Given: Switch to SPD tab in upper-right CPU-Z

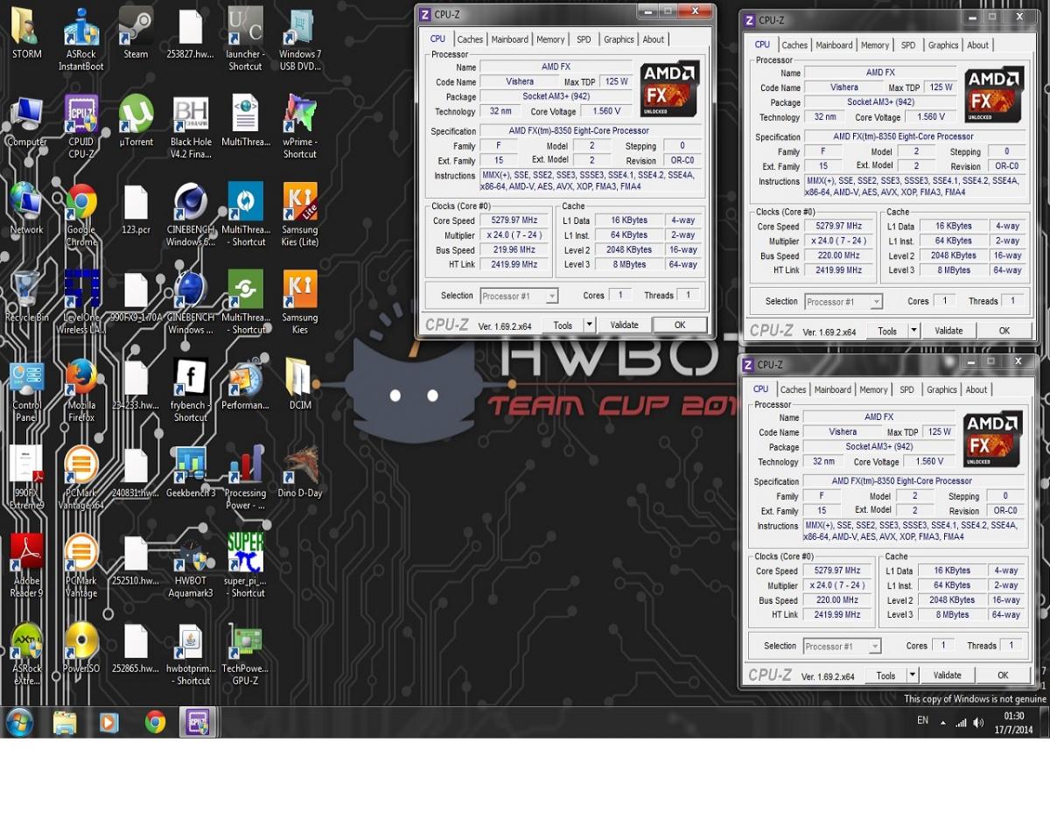Looking at the screenshot, I should [908, 45].
